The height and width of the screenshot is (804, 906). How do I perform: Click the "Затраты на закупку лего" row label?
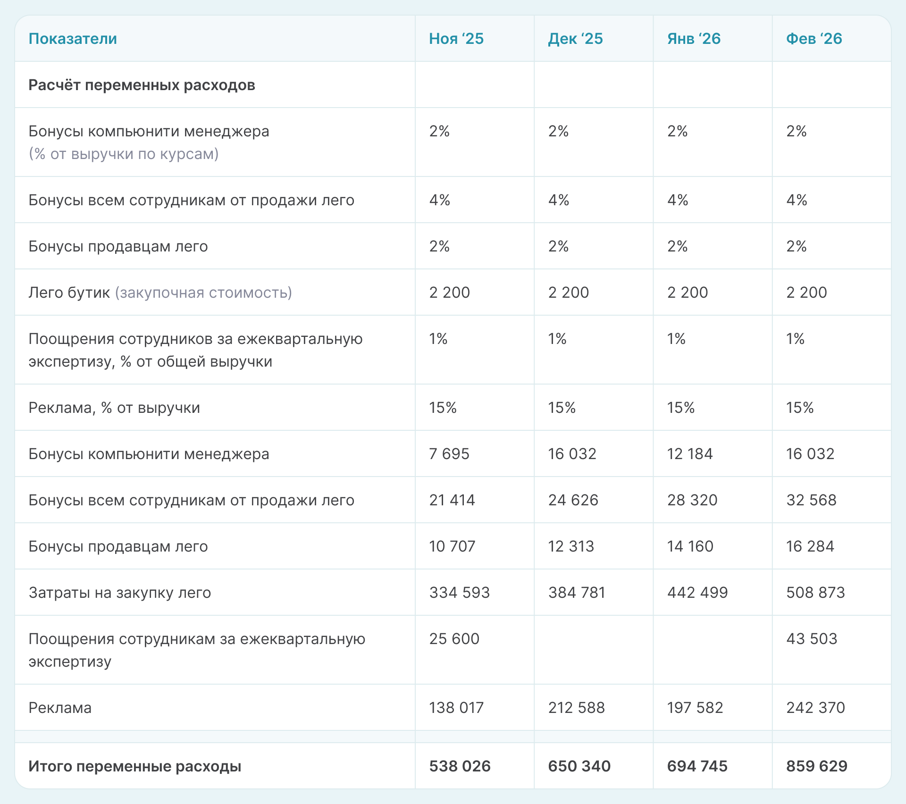coord(120,593)
